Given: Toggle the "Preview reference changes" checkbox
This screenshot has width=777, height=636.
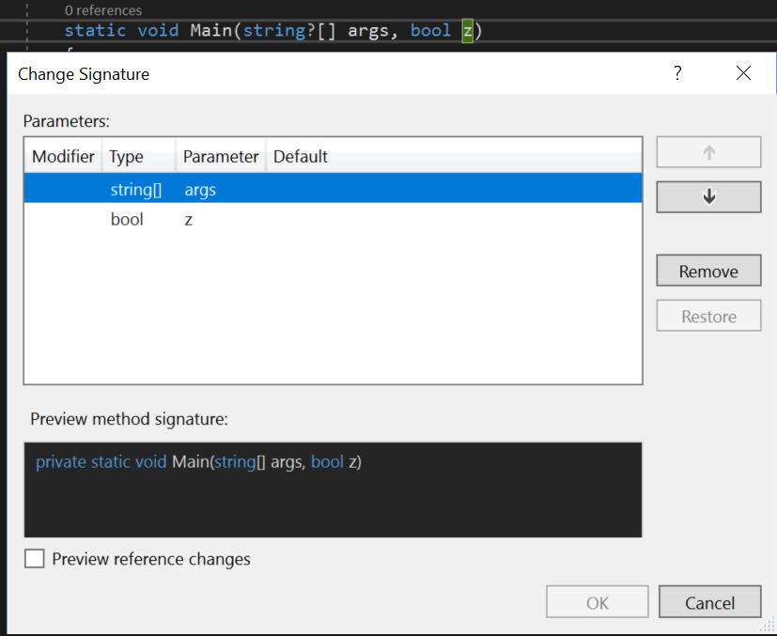Looking at the screenshot, I should tap(34, 558).
